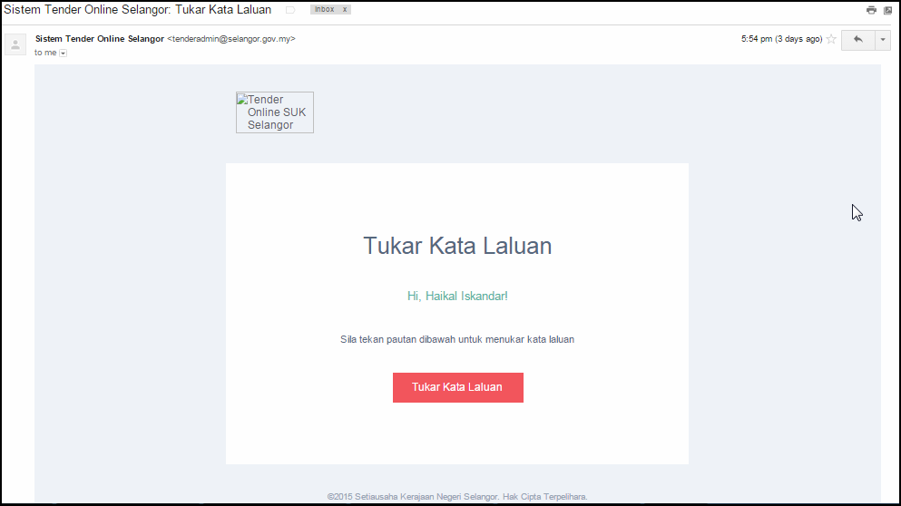Expand recipient details next to 'to me'

click(64, 54)
